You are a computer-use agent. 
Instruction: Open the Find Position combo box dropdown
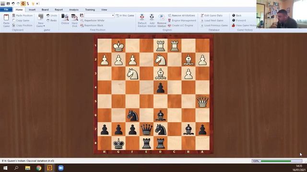(x=113, y=15)
